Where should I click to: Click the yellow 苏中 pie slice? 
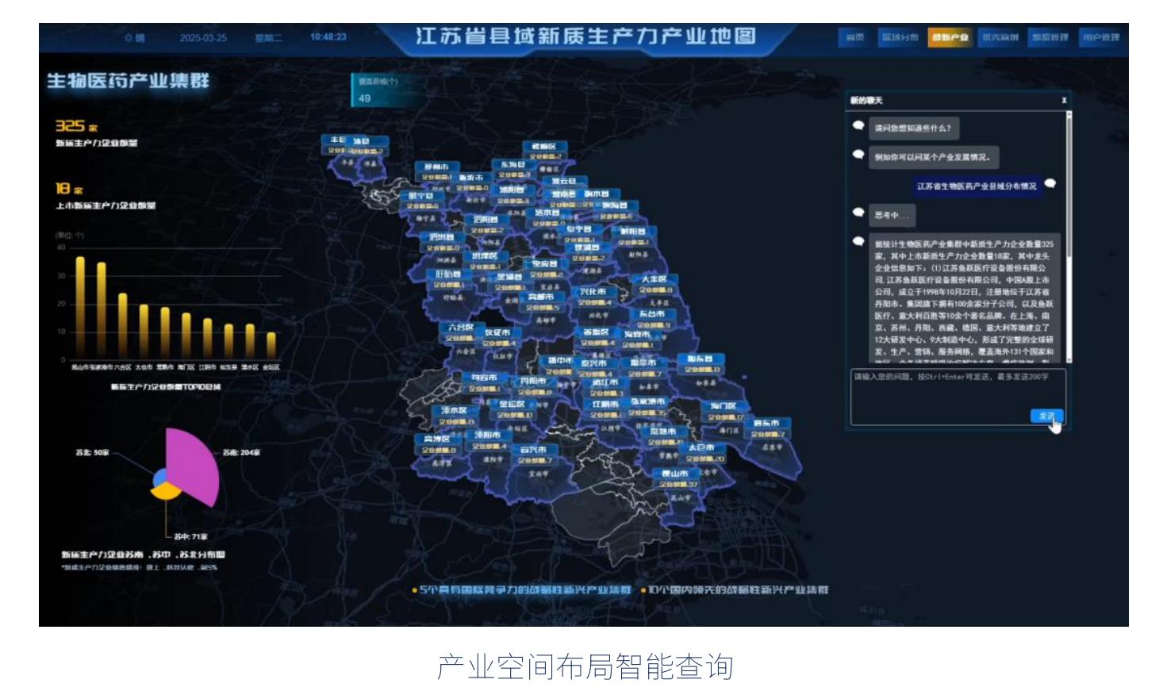coord(166,491)
